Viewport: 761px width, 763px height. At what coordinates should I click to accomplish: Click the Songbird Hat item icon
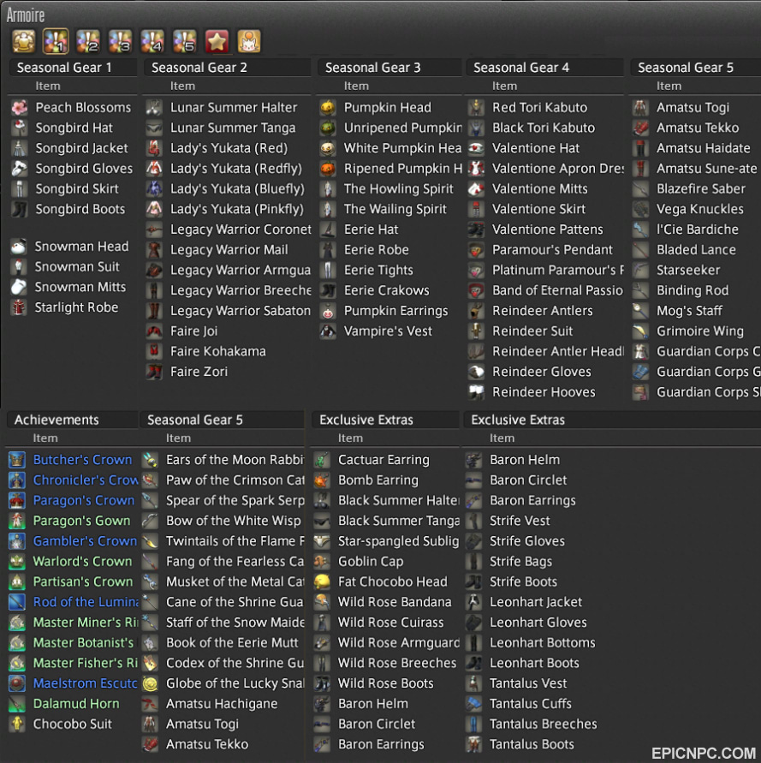(19, 128)
